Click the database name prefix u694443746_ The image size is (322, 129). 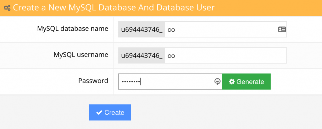pyautogui.click(x=142, y=30)
